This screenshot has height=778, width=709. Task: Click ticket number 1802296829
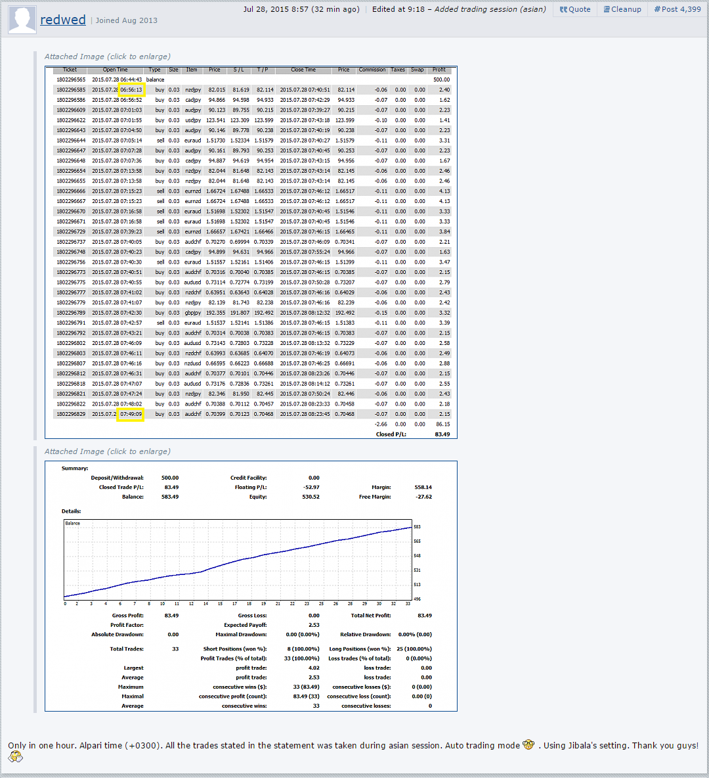71,414
